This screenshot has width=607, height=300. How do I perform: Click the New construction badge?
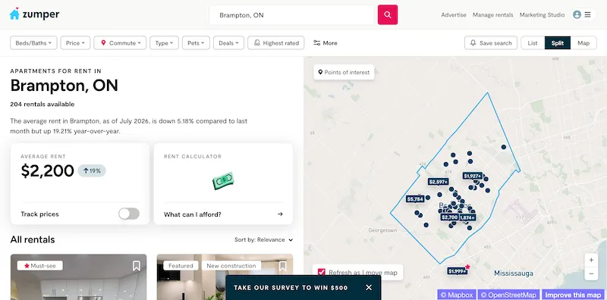click(x=231, y=266)
